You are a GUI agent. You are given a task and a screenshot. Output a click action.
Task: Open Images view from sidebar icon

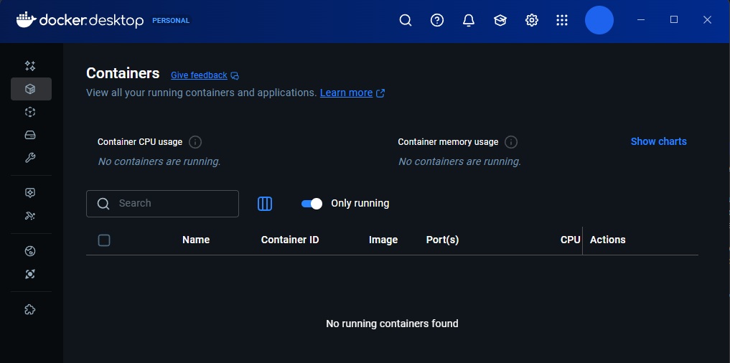30,112
